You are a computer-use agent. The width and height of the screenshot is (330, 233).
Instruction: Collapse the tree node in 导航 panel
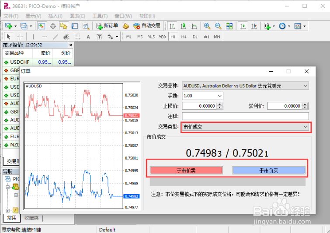(8, 187)
